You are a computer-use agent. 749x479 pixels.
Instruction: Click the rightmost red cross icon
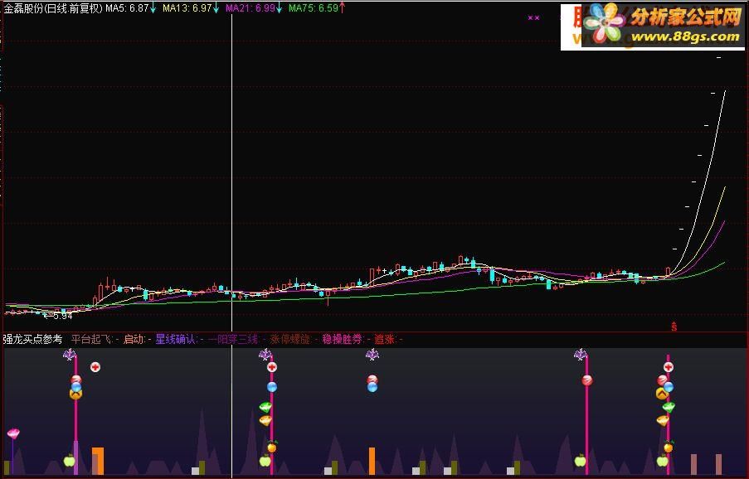[669, 367]
